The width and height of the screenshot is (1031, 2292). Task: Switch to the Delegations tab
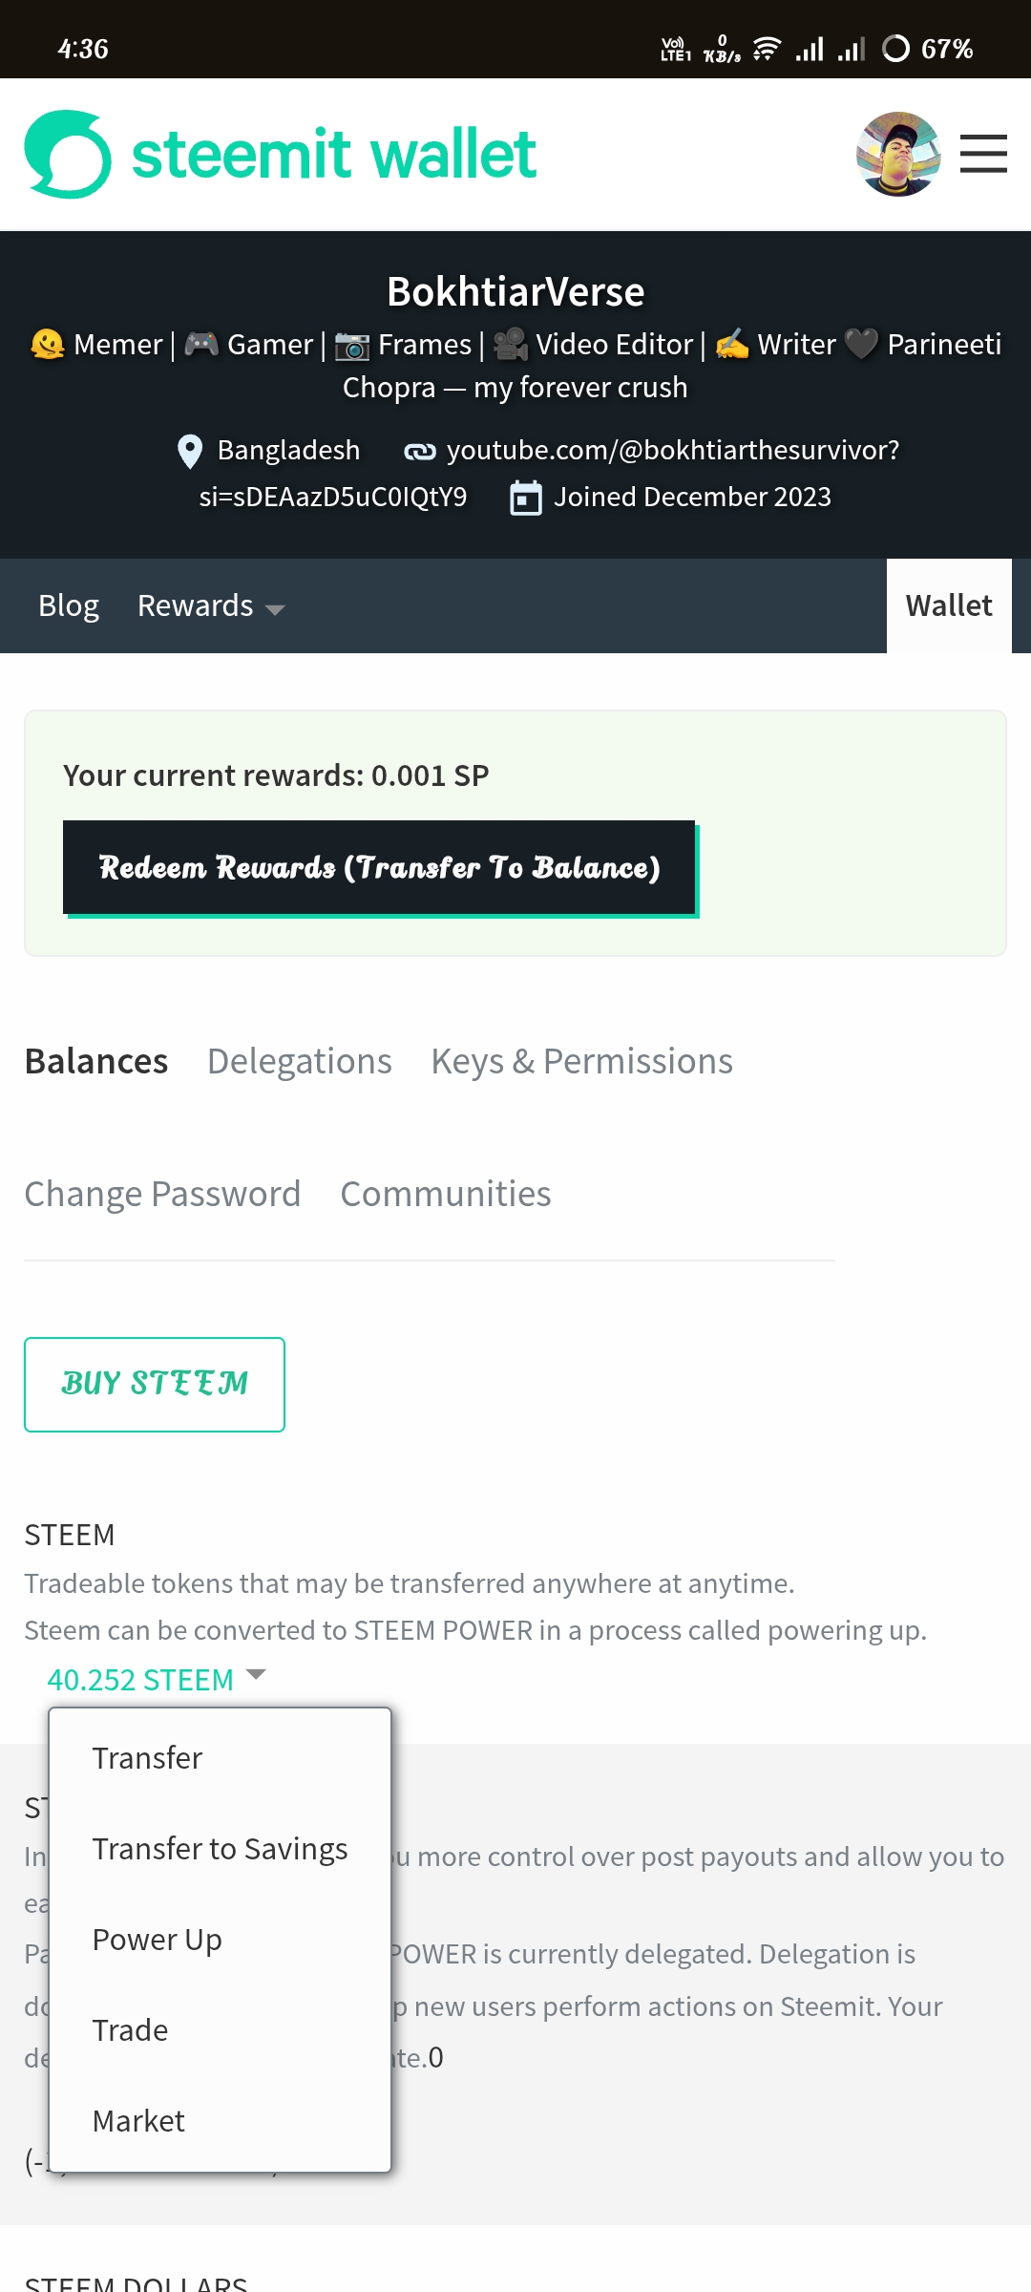coord(300,1061)
